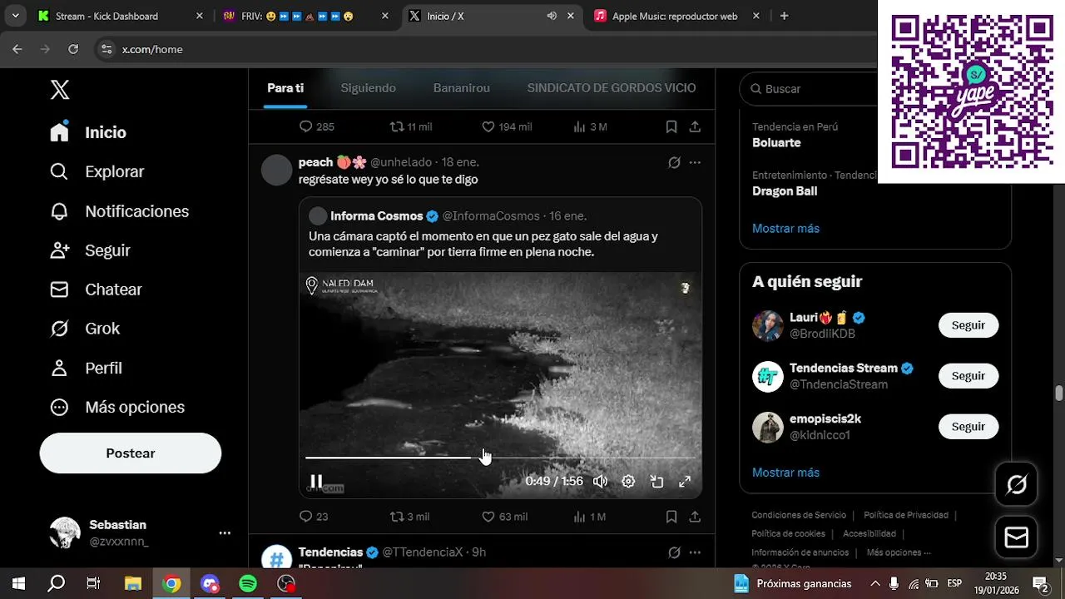
Task: Switch to SINDICATO DE GORDOS VICIO tab
Action: 612,88
